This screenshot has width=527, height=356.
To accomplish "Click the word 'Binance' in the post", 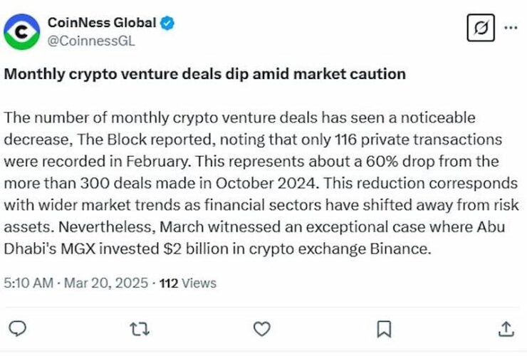I will [x=400, y=248].
